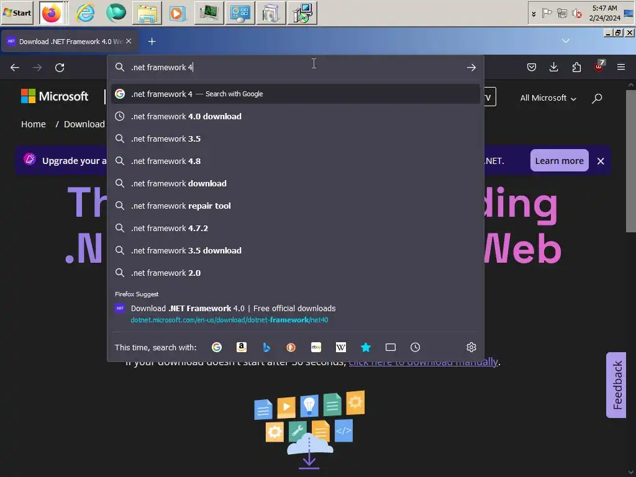Open Firefox Suggest Download .NET Framework 4.0 result

pos(295,314)
